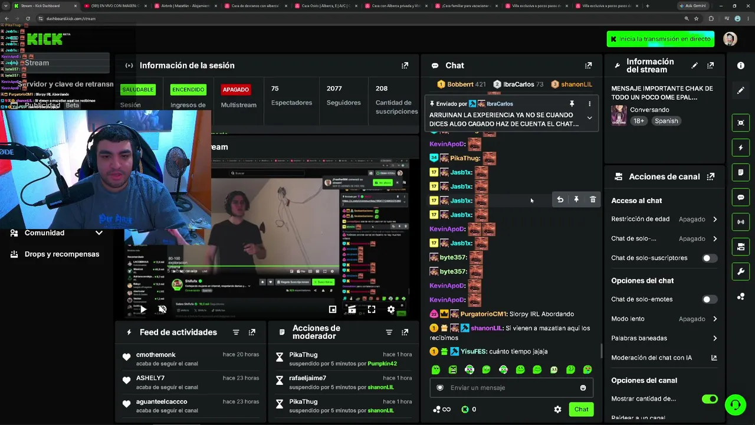The width and height of the screenshot is (755, 425).
Task: Expand the pinned message with the chevron
Action: pyautogui.click(x=589, y=118)
